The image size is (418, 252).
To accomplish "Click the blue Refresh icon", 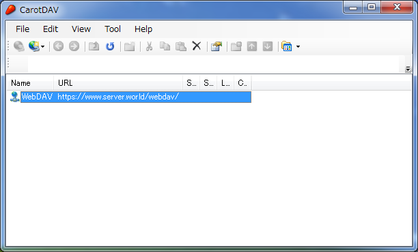I will [110, 46].
